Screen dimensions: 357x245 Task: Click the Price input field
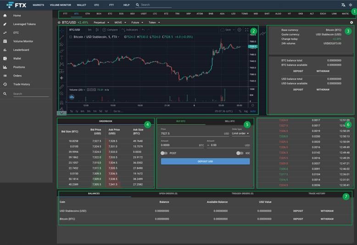195,134
